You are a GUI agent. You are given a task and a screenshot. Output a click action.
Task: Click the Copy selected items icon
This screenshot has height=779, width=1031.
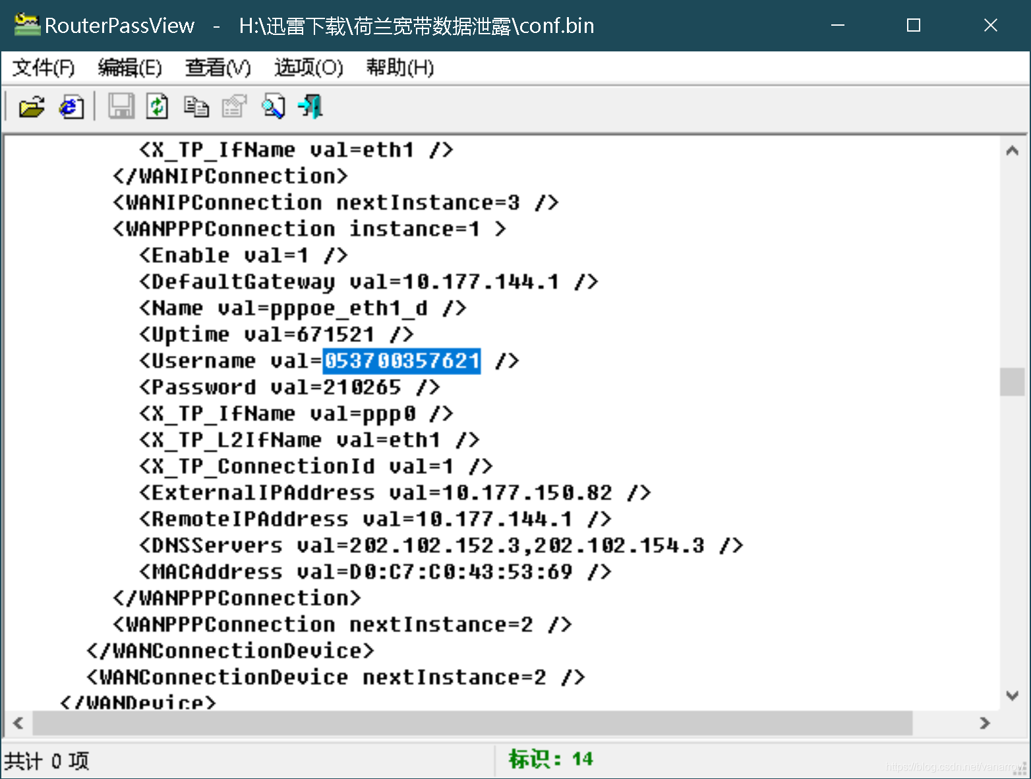(196, 107)
